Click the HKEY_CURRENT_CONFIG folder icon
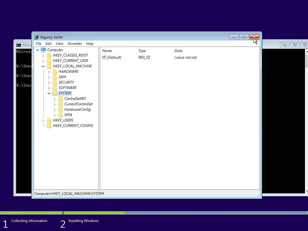The height and width of the screenshot is (231, 308). (x=49, y=126)
